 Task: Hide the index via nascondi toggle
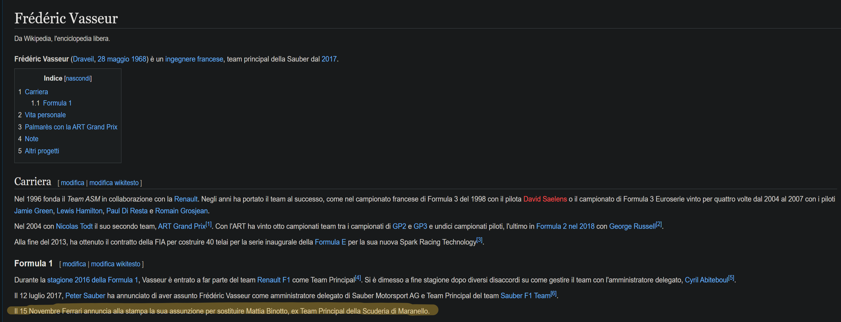(x=78, y=78)
